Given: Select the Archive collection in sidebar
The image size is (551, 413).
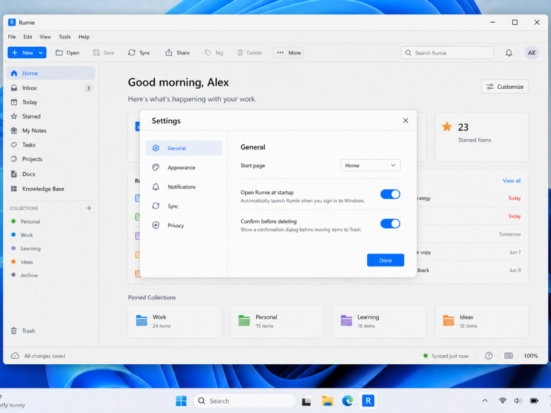Looking at the screenshot, I should pos(51,275).
